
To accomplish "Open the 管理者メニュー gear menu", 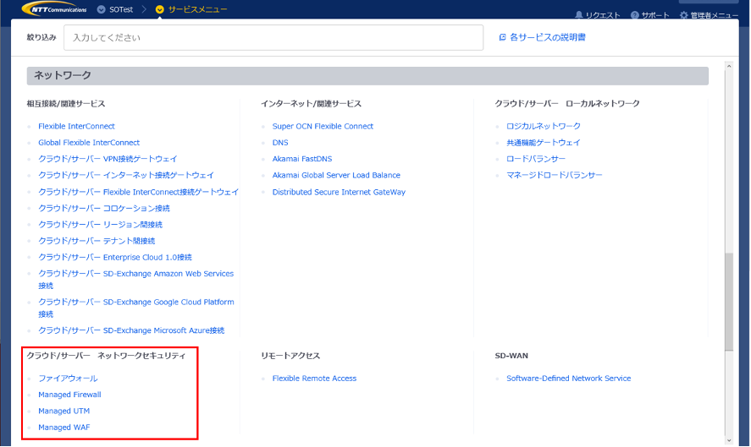I will pyautogui.click(x=709, y=15).
